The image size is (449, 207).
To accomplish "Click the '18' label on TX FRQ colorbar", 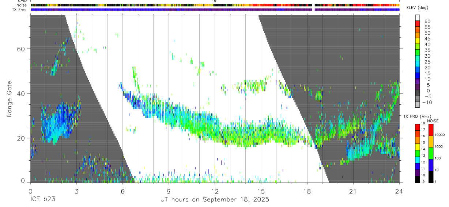I will (423, 124).
